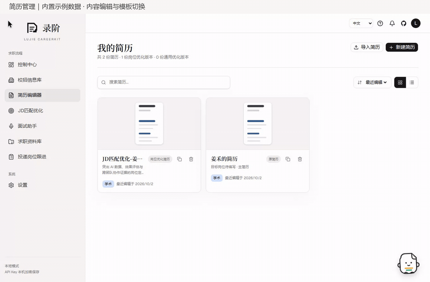Switch to grid view

point(400,82)
